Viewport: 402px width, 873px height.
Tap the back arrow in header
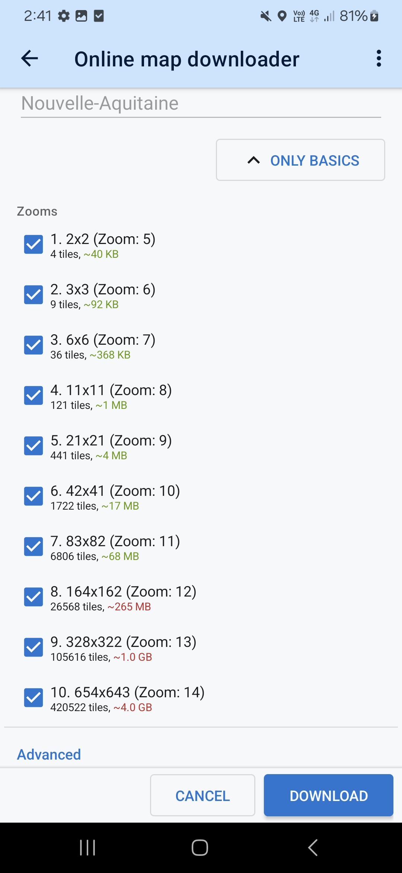coord(30,59)
